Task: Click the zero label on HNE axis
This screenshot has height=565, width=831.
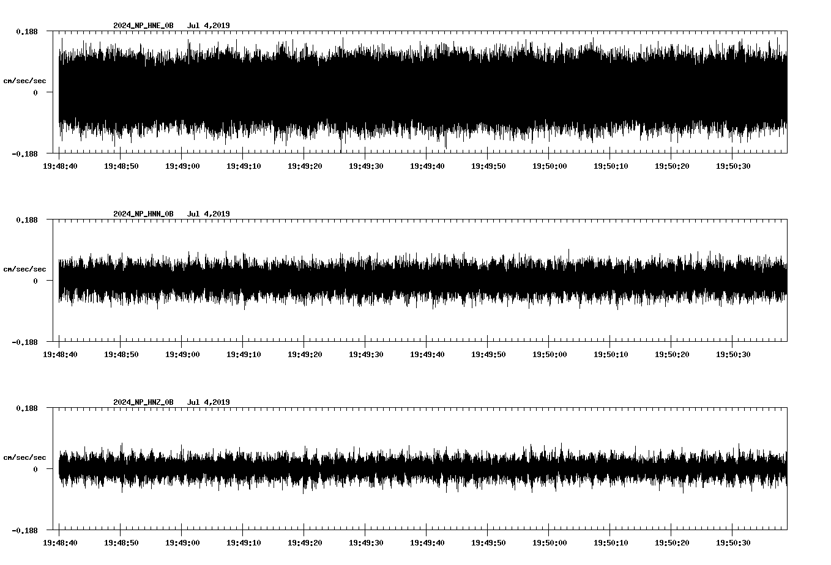Action: tap(35, 92)
